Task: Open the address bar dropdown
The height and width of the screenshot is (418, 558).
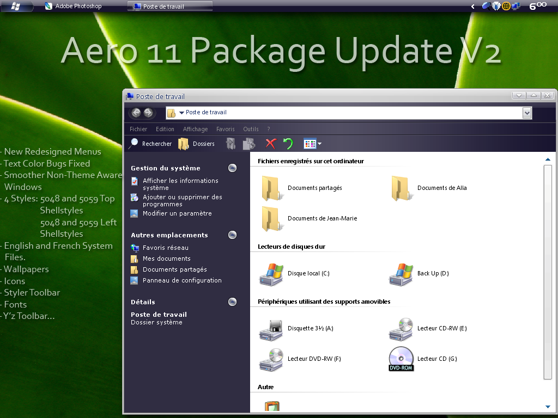Action: (x=527, y=113)
